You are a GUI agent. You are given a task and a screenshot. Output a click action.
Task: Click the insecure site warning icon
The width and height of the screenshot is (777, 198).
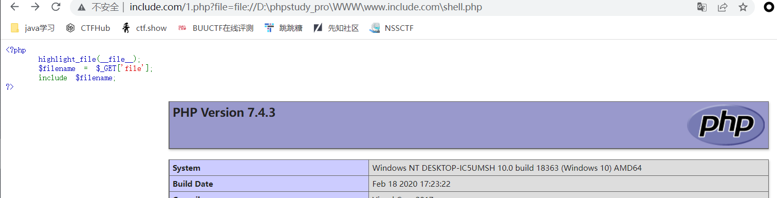(82, 7)
